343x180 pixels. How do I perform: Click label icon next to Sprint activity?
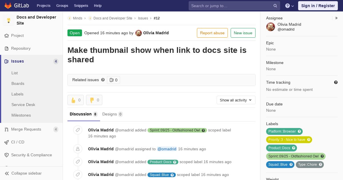pyautogui.click(x=78, y=130)
